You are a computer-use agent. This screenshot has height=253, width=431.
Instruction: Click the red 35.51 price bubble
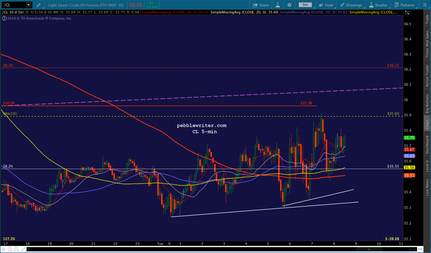[x=409, y=175]
